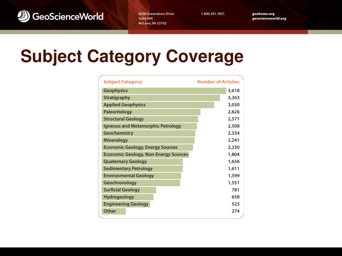Click the value 1,599
This screenshot has height=256, width=342.
(x=233, y=176)
